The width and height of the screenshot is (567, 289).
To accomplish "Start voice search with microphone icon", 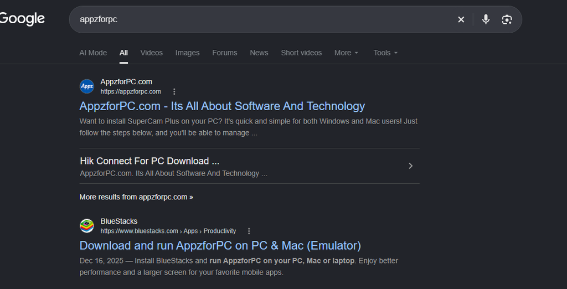I will coord(486,19).
